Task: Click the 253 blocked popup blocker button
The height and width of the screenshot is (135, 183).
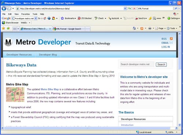Action: click(x=85, y=18)
